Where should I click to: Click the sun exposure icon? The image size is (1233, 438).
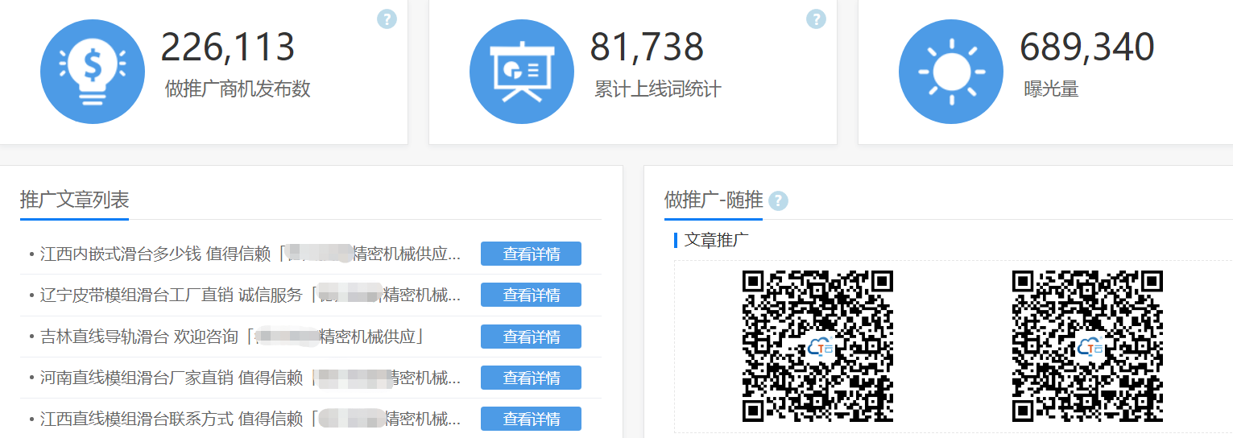(x=951, y=72)
